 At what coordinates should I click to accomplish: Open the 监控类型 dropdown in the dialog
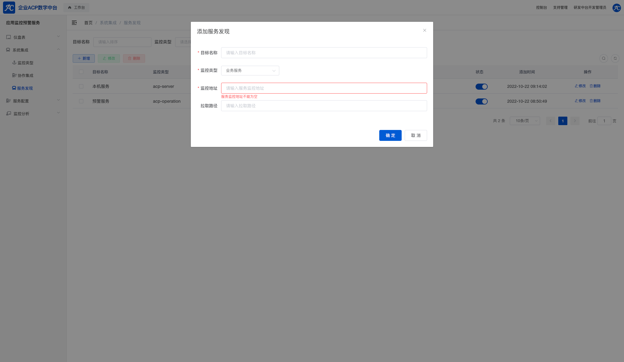click(x=250, y=71)
